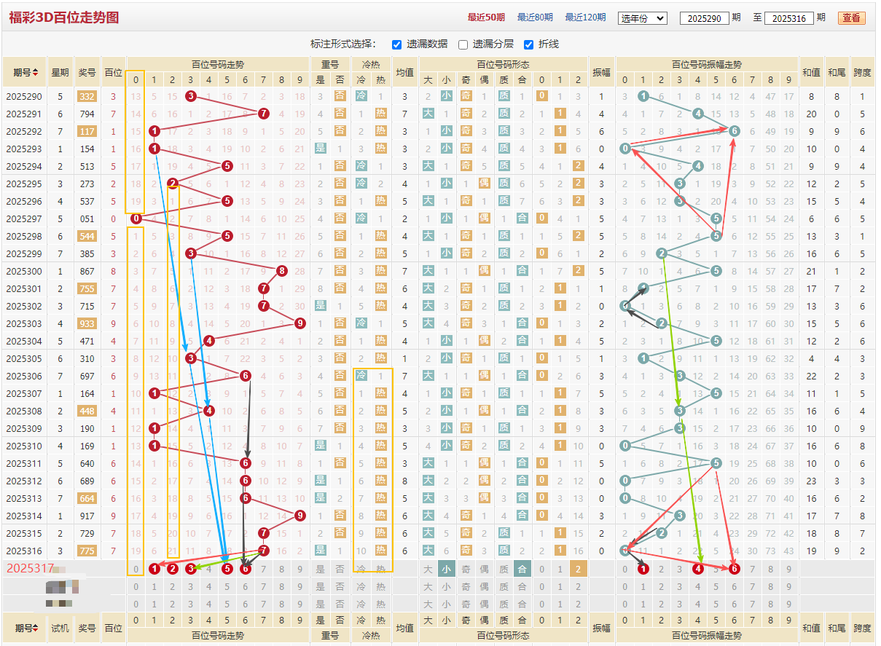Viewport: 881px width, 646px height.
Task: Switch to 最近120期 view
Action: click(585, 17)
